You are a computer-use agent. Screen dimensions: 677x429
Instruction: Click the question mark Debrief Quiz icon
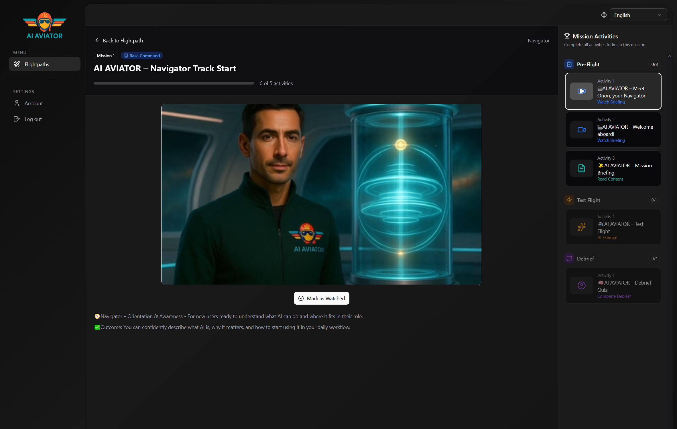[581, 285]
